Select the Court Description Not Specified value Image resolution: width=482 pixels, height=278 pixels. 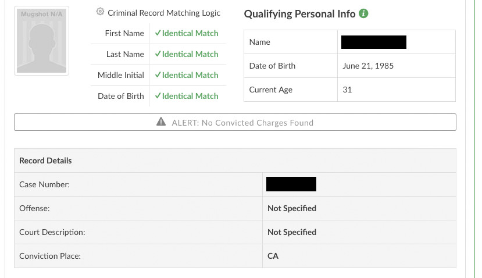(x=292, y=232)
